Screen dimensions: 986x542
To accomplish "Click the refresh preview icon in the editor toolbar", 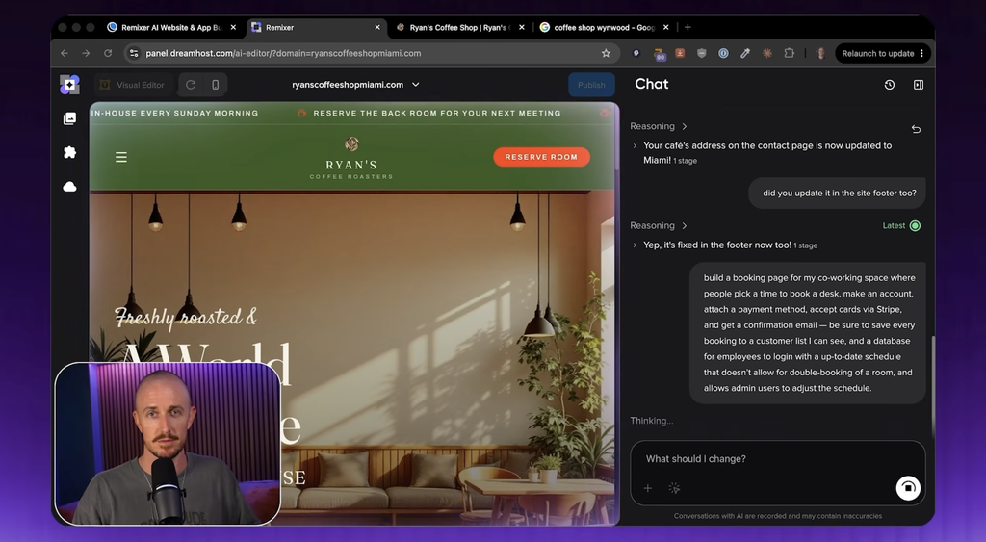I will (x=191, y=85).
